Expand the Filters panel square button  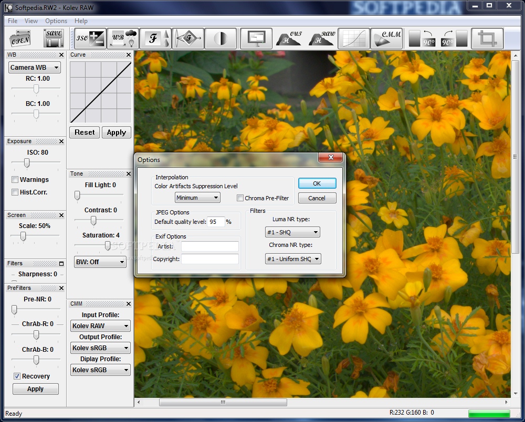coord(61,264)
